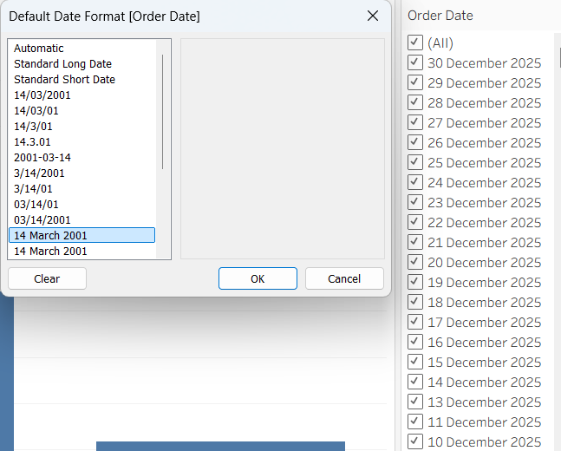
Task: Select the 03/14/2001 format option
Action: [x=42, y=220]
